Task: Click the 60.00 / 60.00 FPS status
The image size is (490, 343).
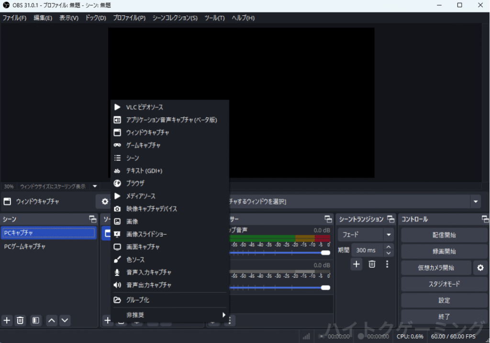Action: (x=453, y=336)
